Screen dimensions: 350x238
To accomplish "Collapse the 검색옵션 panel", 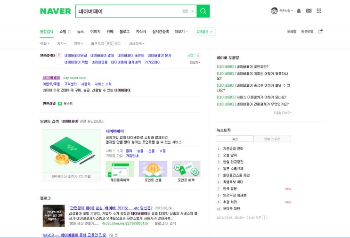I will click(x=205, y=32).
